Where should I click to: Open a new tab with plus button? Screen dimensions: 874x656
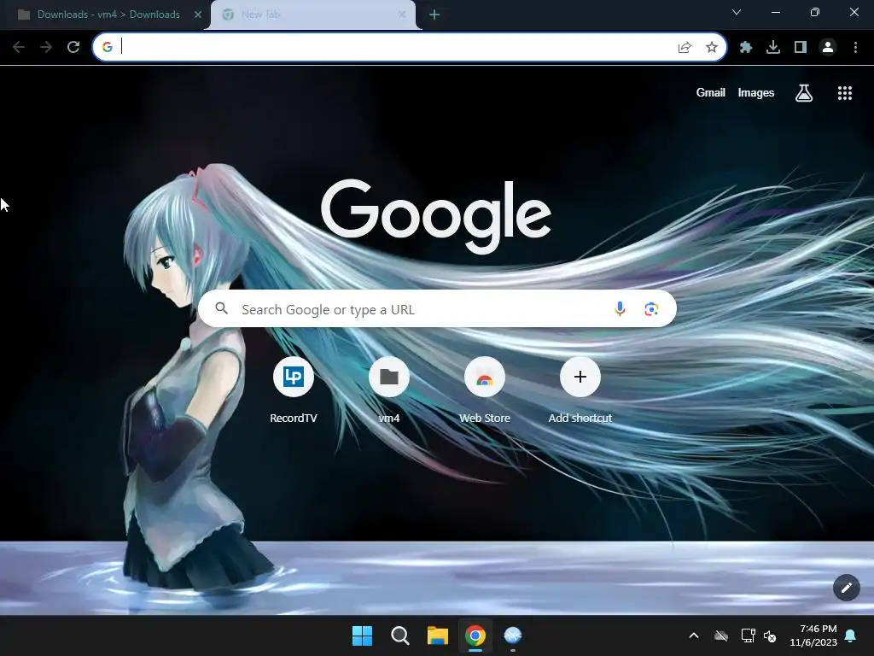pyautogui.click(x=434, y=15)
